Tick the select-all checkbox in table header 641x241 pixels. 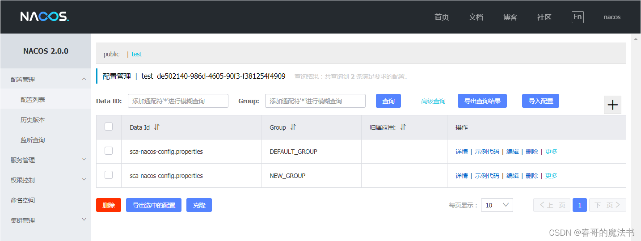point(109,127)
